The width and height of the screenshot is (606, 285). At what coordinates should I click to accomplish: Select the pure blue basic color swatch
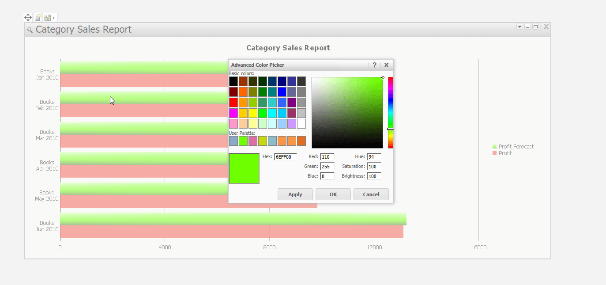pos(282,92)
